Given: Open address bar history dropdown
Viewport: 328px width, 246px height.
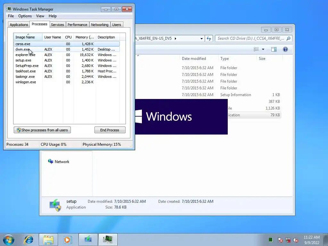Looking at the screenshot, I should point(201,39).
